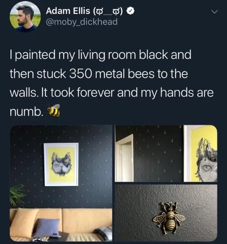Viewport: 227px width, 244px height.
Task: Click the word 'numb.' in tweet
Action: point(26,111)
